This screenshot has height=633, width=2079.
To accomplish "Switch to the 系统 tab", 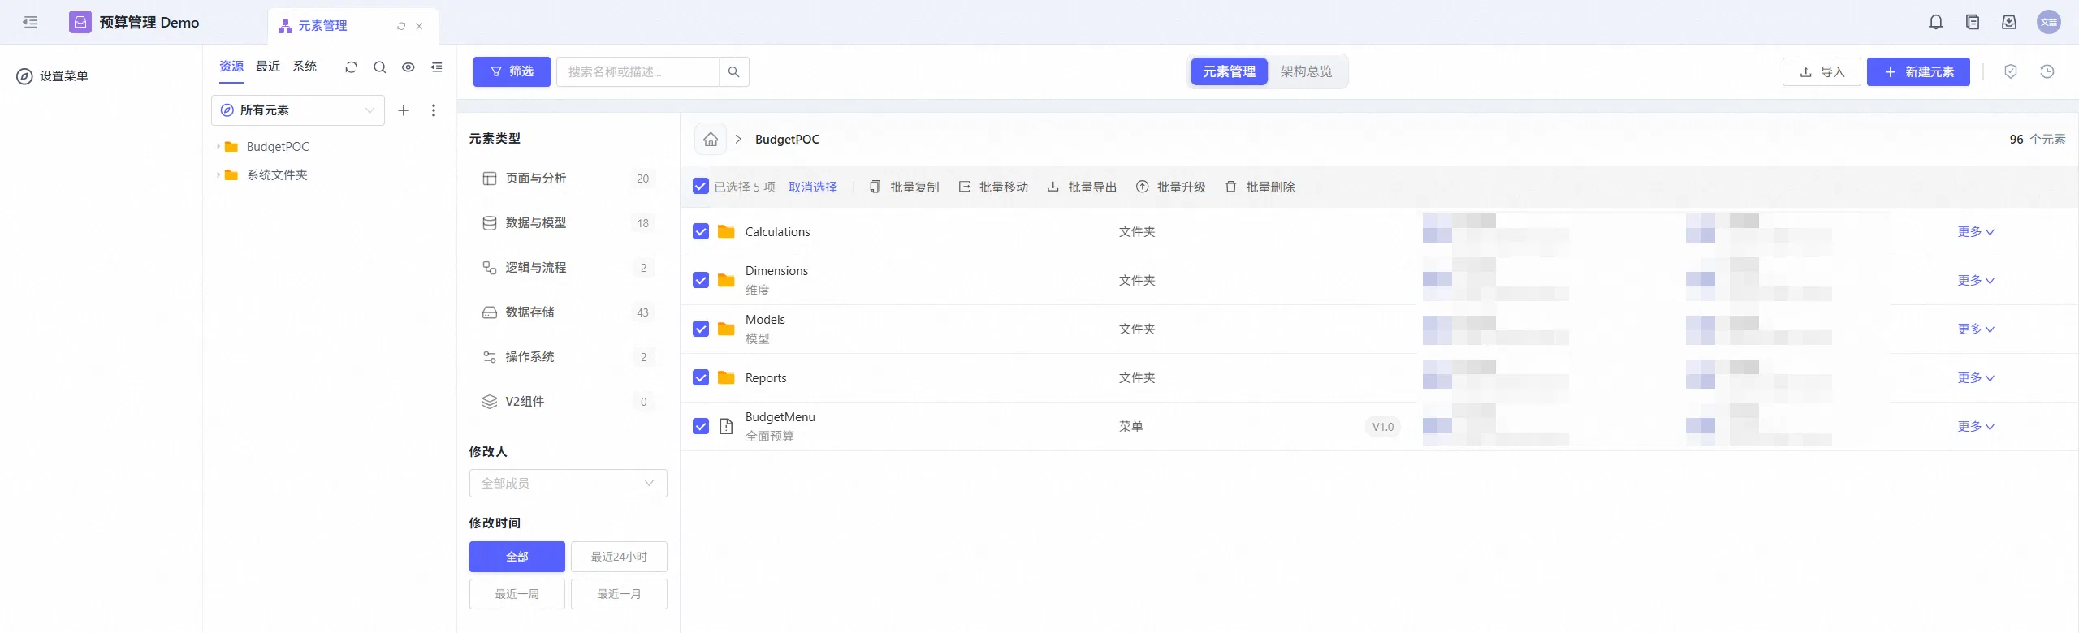I will (x=305, y=67).
